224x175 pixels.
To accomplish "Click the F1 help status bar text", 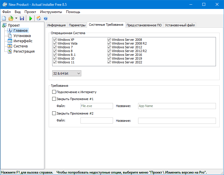I will [27, 172].
